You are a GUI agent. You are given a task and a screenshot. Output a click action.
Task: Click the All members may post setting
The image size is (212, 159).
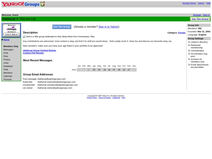tap(199, 55)
